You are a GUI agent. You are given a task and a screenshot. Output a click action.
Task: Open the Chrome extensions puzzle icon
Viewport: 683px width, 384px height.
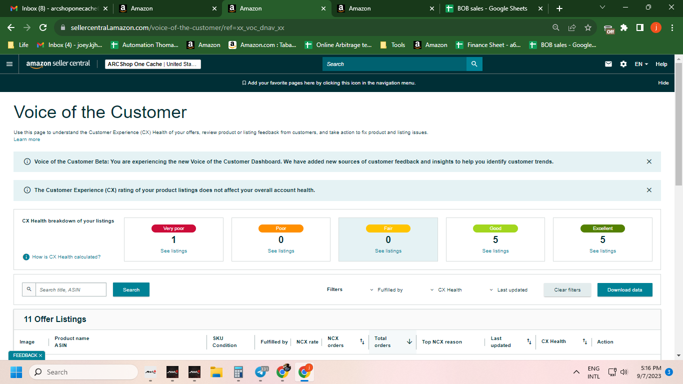[624, 27]
